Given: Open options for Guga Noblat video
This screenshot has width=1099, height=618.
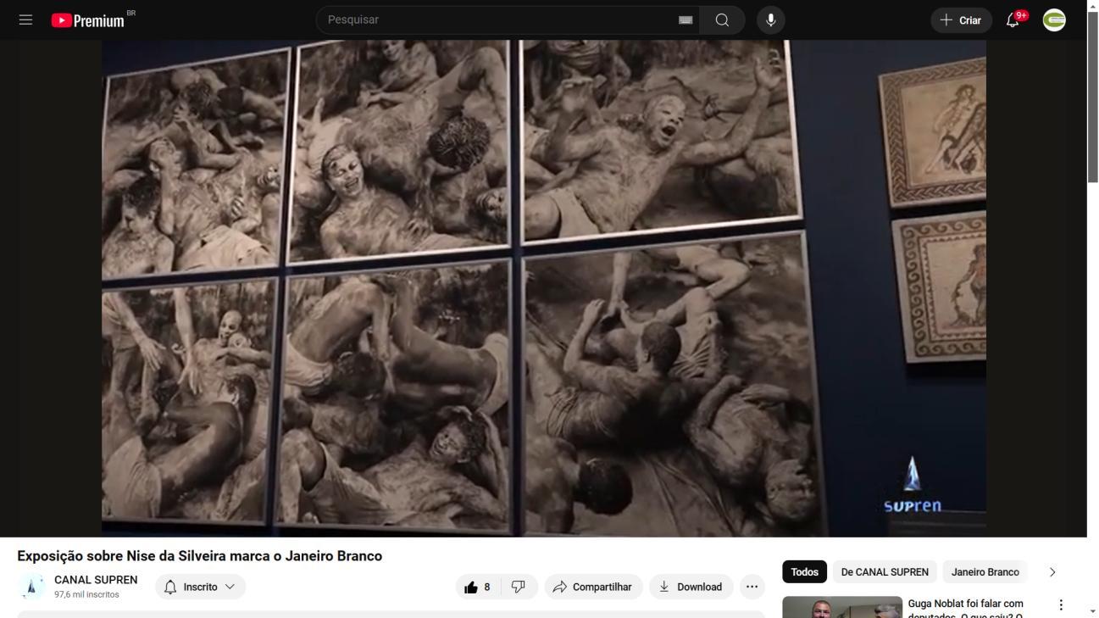Looking at the screenshot, I should [1061, 605].
